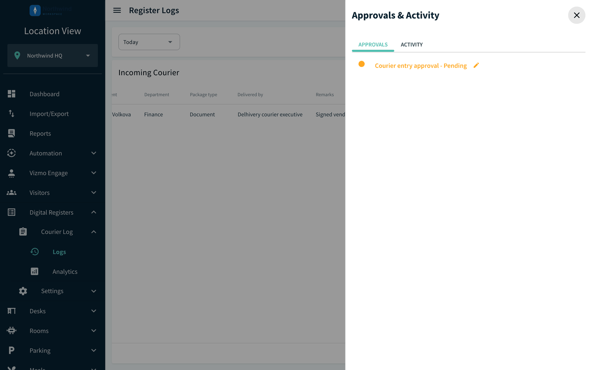The height and width of the screenshot is (370, 592).
Task: Click the Automation icon
Action: 11,153
